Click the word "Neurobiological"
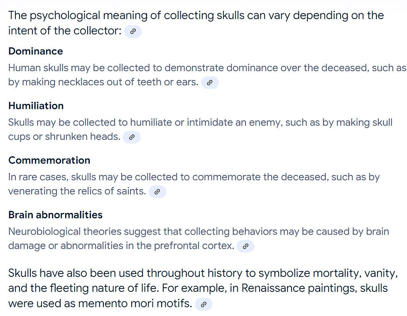The height and width of the screenshot is (316, 407). [x=43, y=232]
